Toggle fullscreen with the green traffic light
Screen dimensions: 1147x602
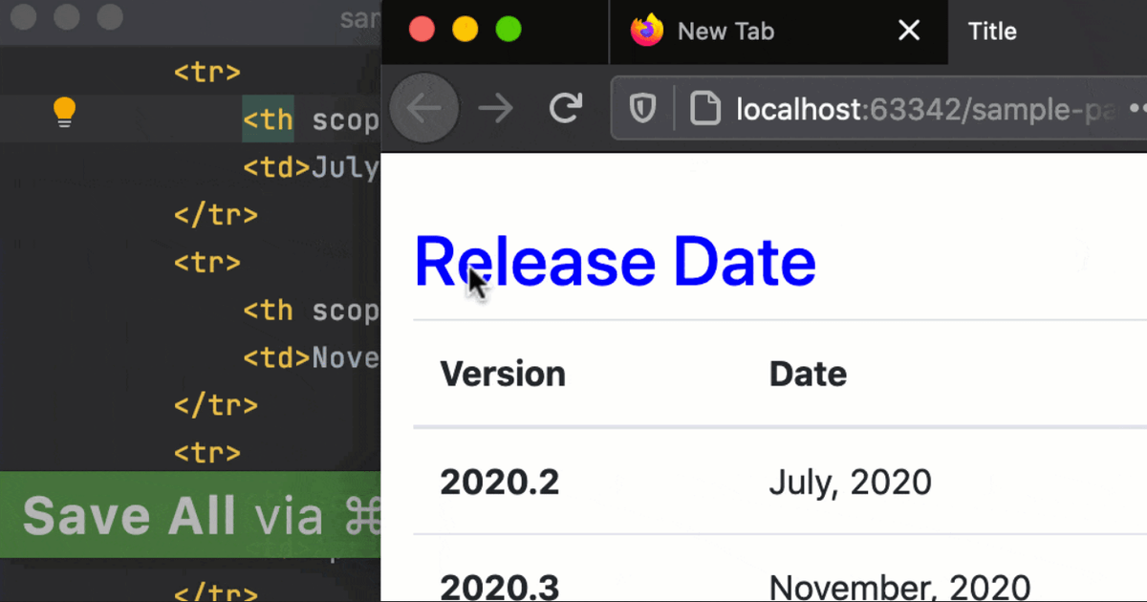508,29
